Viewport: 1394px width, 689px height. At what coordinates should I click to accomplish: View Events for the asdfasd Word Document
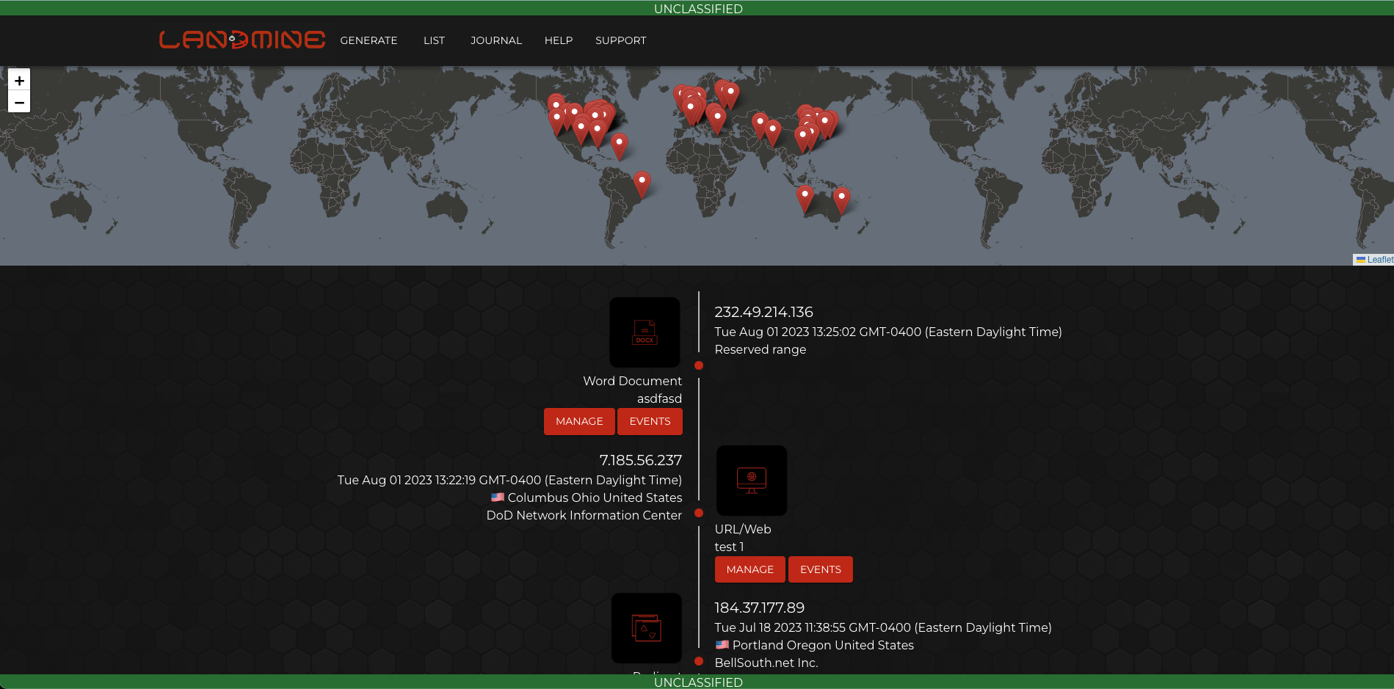click(650, 421)
